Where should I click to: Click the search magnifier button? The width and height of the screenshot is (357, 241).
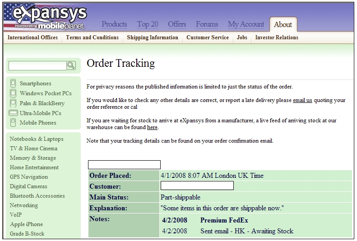pyautogui.click(x=71, y=65)
